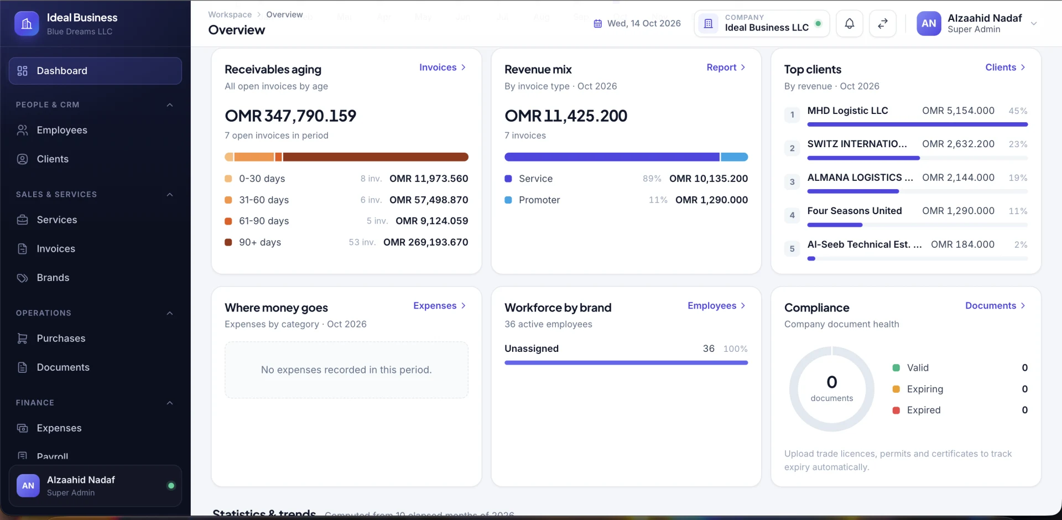This screenshot has width=1062, height=520.
Task: Open the user account dropdown chevron
Action: point(1033,24)
